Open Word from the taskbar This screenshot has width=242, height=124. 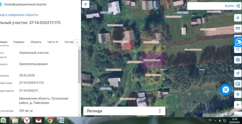click(61, 120)
